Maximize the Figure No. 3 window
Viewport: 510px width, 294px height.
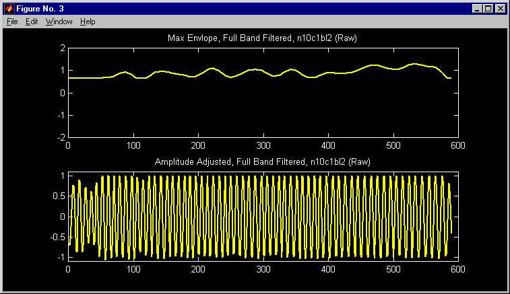click(488, 9)
